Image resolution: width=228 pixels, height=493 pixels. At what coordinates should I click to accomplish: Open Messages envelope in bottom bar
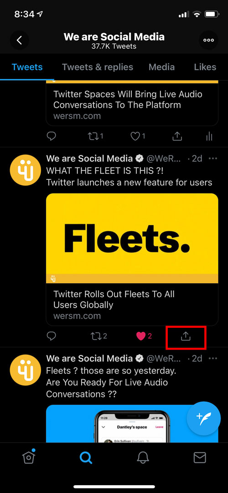click(x=200, y=458)
